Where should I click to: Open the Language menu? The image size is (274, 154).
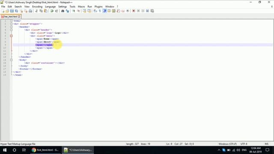[x=50, y=7]
